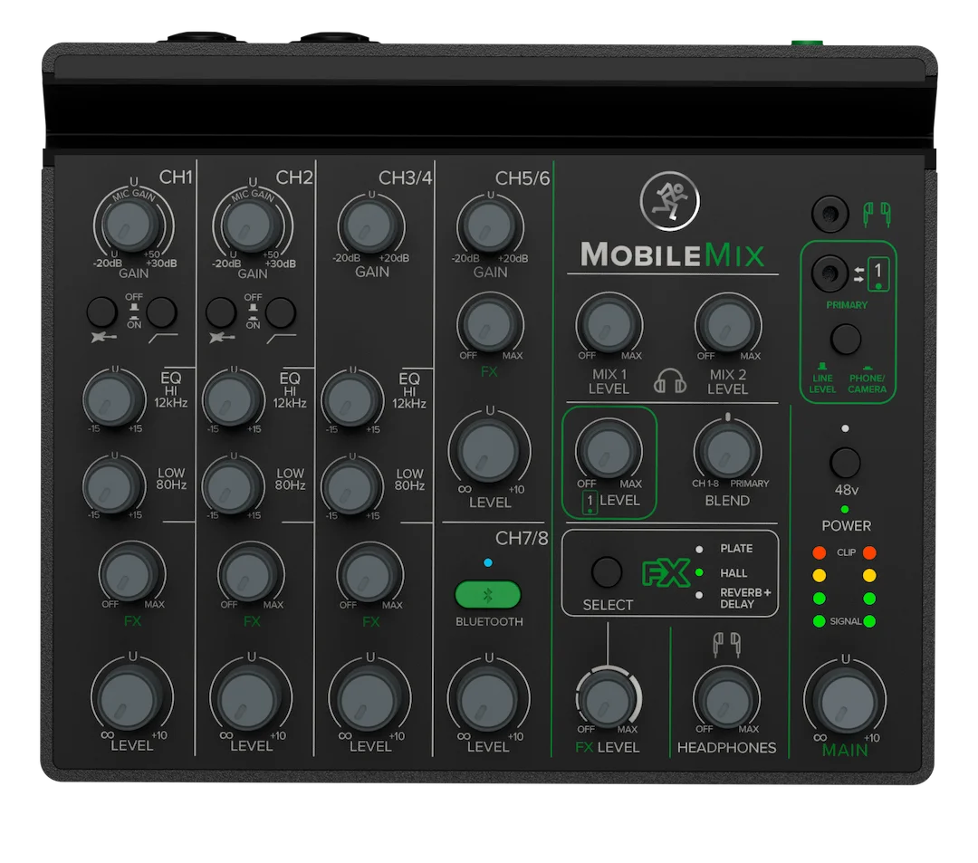Click the FX LEVEL knob
This screenshot has width=978, height=863.
pos(608,698)
